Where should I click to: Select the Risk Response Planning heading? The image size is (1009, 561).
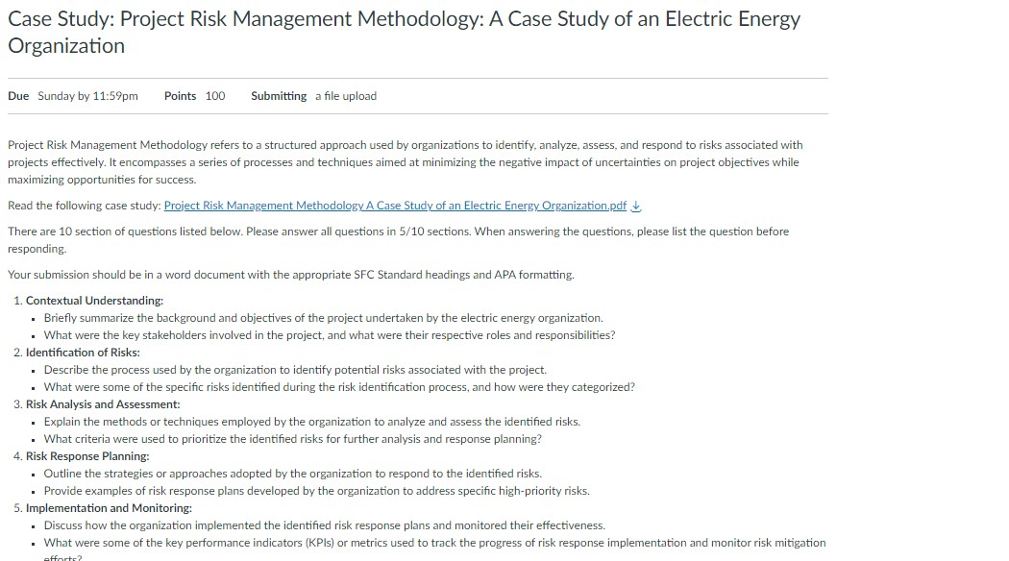(86, 455)
